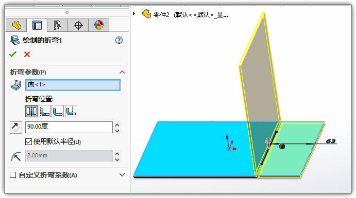Click the 零件2 part icon in viewport
This screenshot has height=198, width=356.
(x=146, y=14)
